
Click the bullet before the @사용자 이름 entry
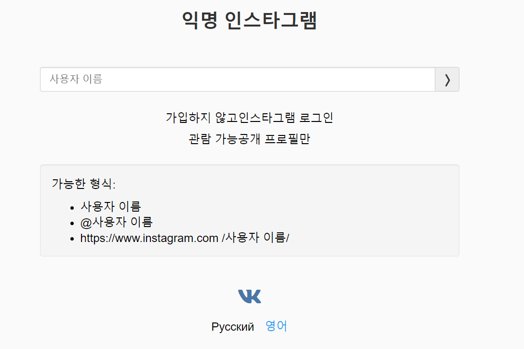tap(72, 224)
